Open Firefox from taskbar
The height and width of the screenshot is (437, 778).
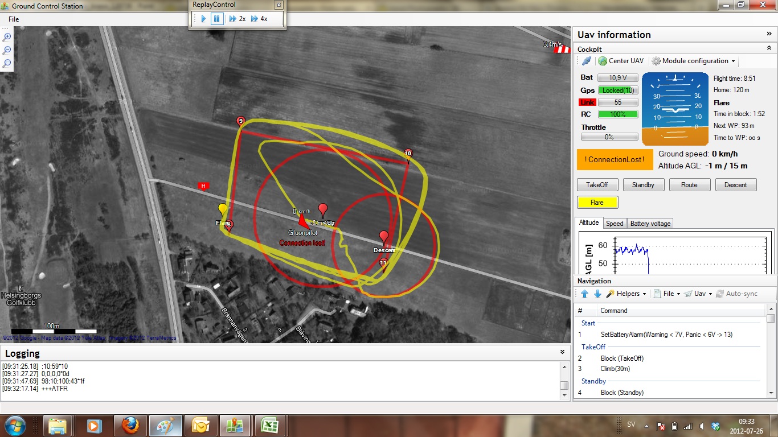(130, 426)
